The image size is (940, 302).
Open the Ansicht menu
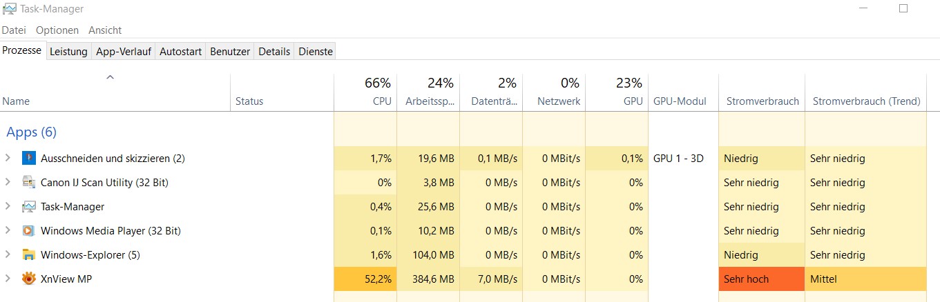(x=105, y=30)
